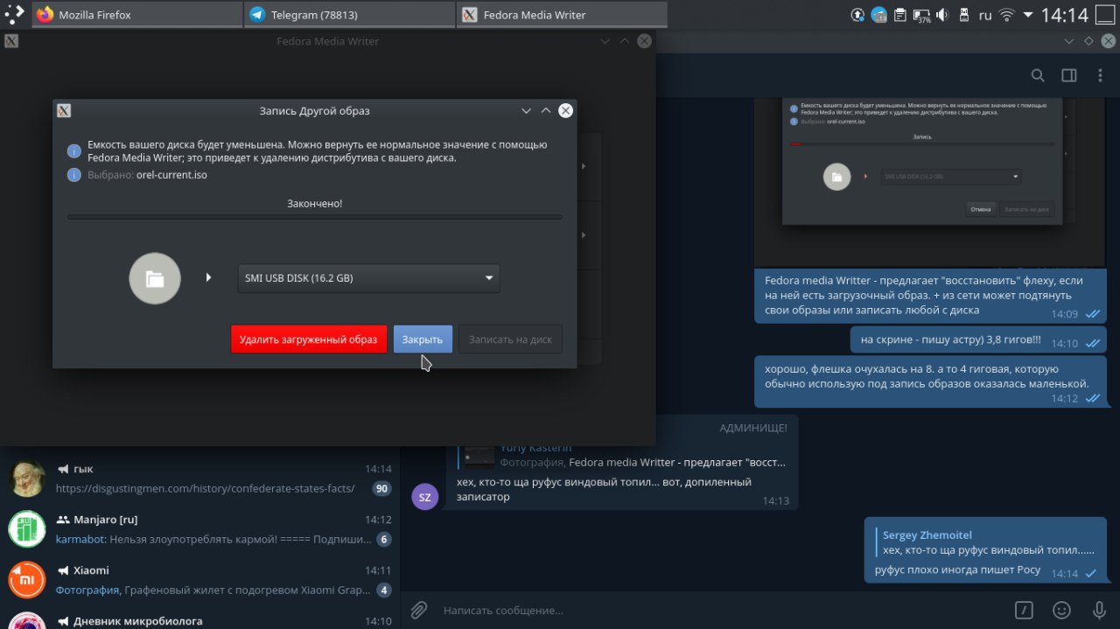Screen dimensions: 1120x629
Task: Click the quoted reply from Sergey Zhemoitel
Action: [987, 542]
